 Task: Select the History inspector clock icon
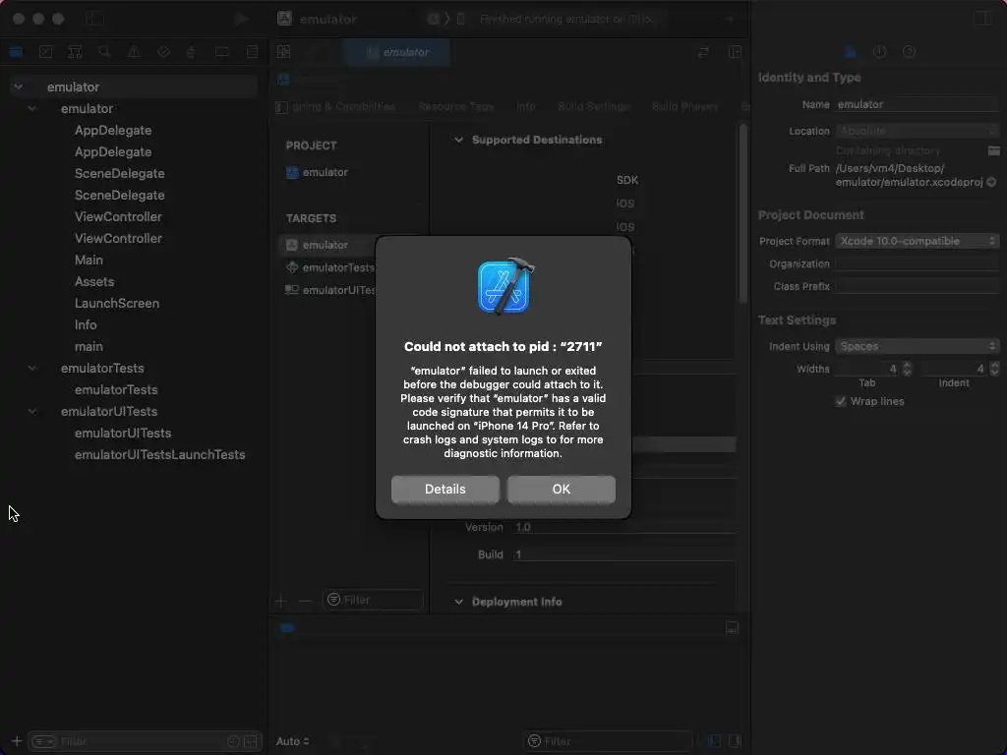click(880, 52)
